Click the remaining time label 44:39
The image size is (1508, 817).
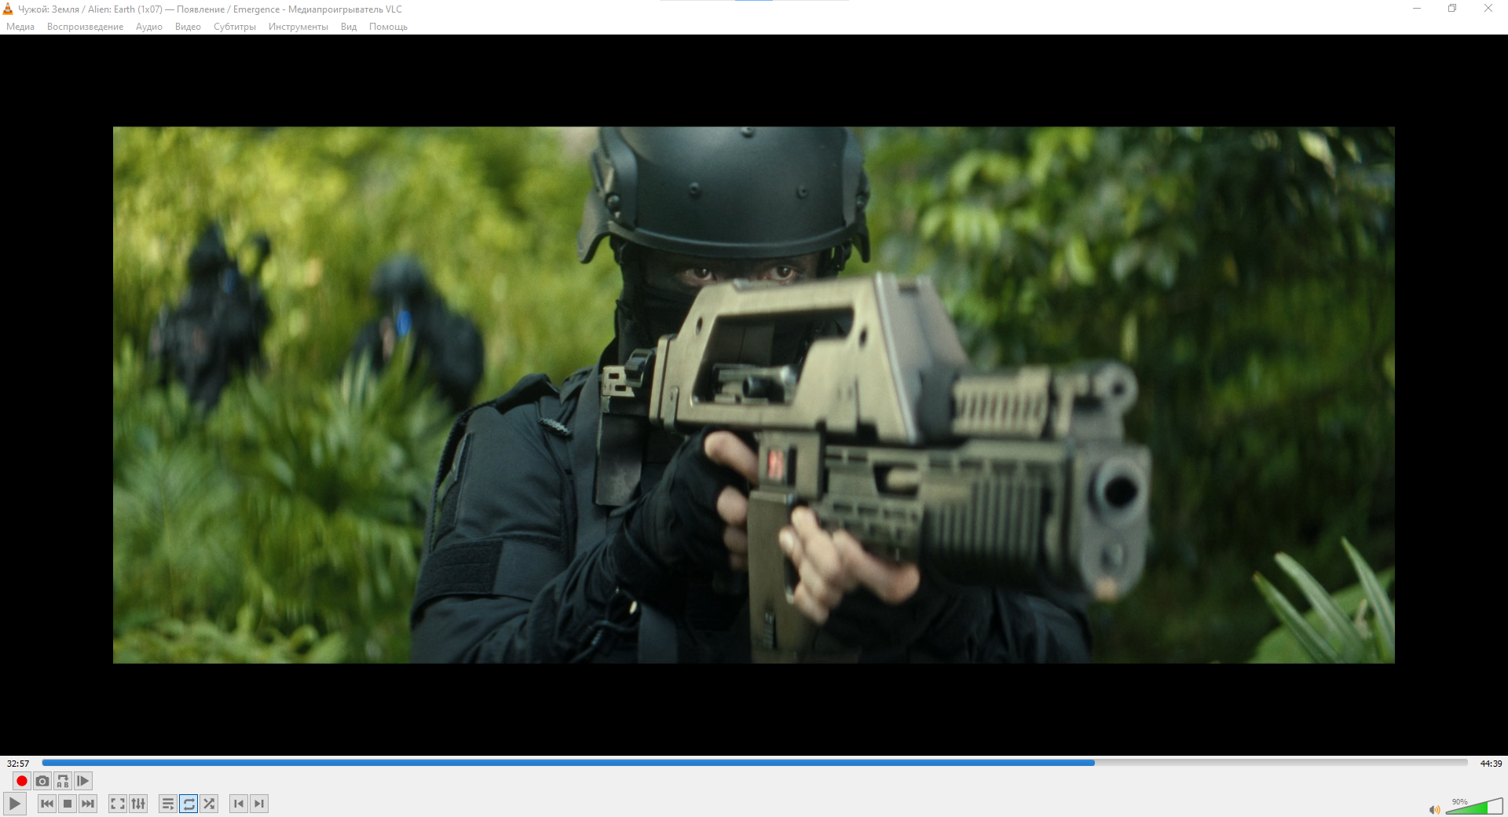coord(1490,764)
